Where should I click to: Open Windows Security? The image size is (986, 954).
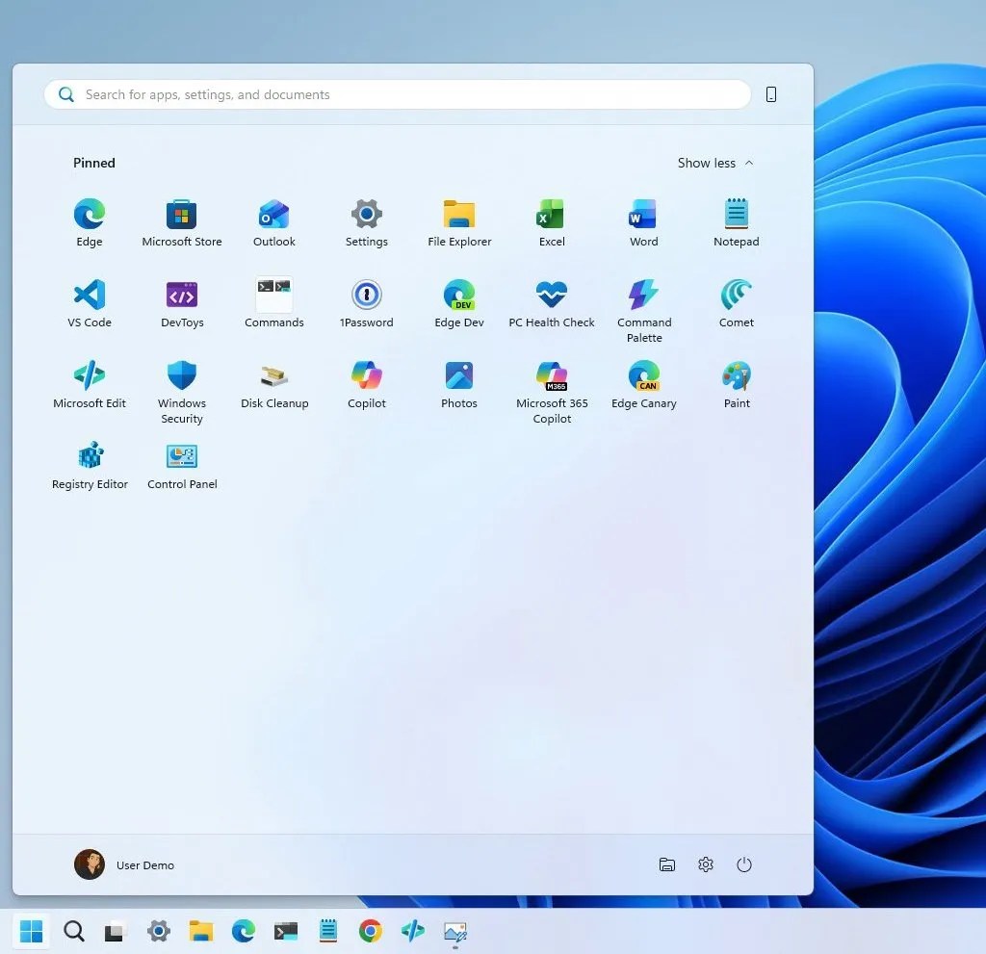(181, 375)
